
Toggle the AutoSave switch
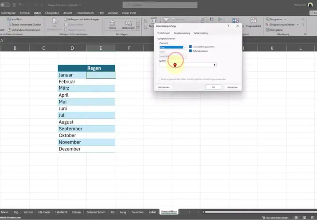coord(5,5)
